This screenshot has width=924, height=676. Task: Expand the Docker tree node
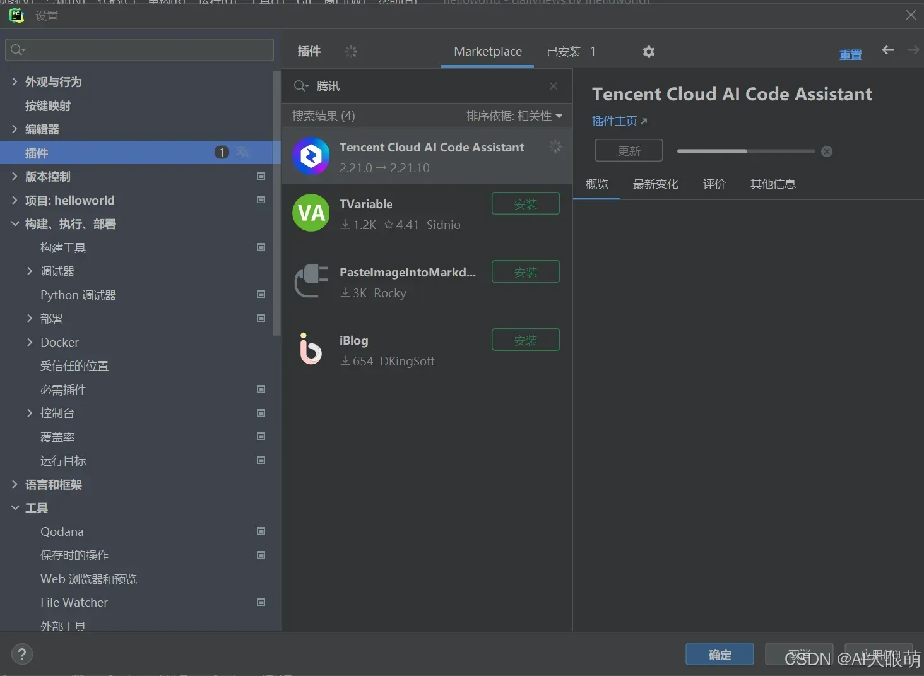pyautogui.click(x=30, y=341)
